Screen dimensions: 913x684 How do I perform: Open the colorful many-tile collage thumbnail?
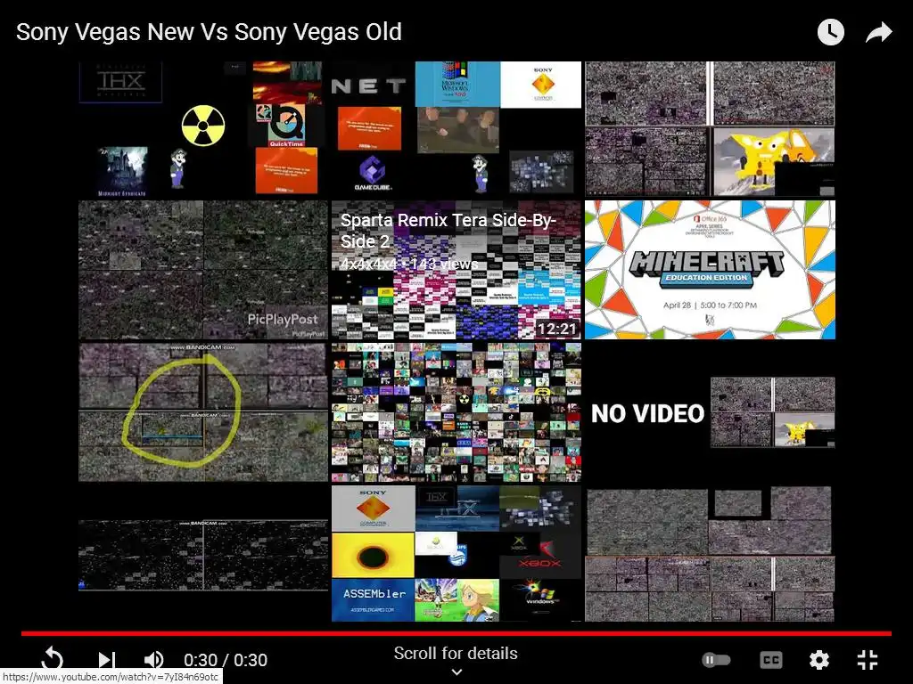[x=456, y=412]
